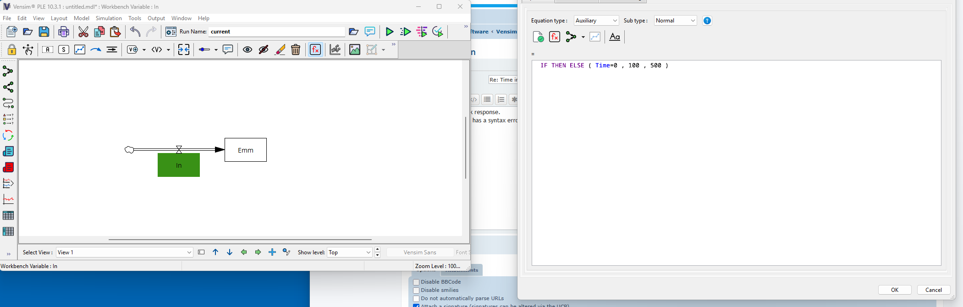Run the simulation with the green play icon
963x307 pixels.
389,32
